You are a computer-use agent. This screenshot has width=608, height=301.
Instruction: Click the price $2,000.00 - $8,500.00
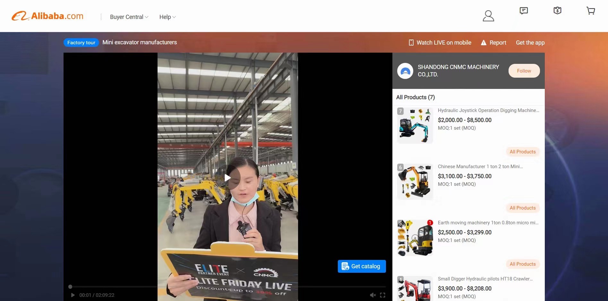[465, 120]
